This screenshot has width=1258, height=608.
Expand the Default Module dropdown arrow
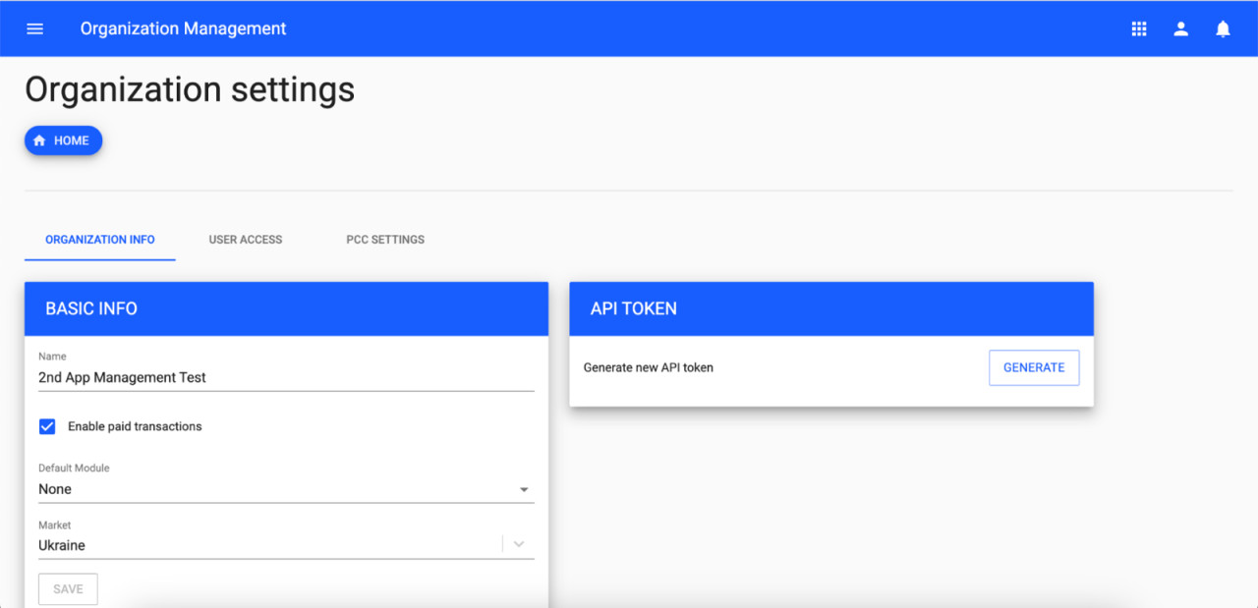pos(524,489)
